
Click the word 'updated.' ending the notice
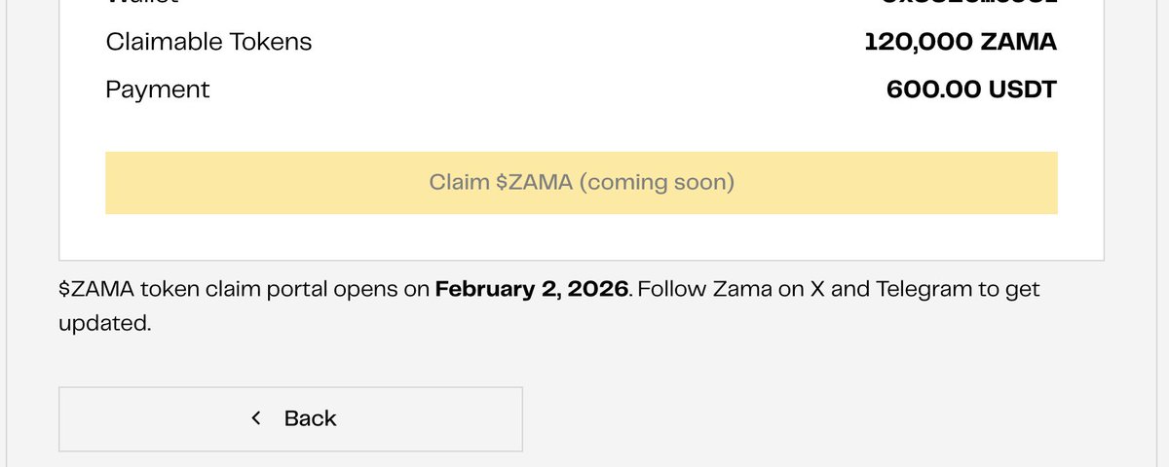point(104,324)
